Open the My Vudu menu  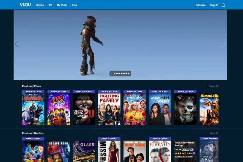pyautogui.click(x=62, y=5)
